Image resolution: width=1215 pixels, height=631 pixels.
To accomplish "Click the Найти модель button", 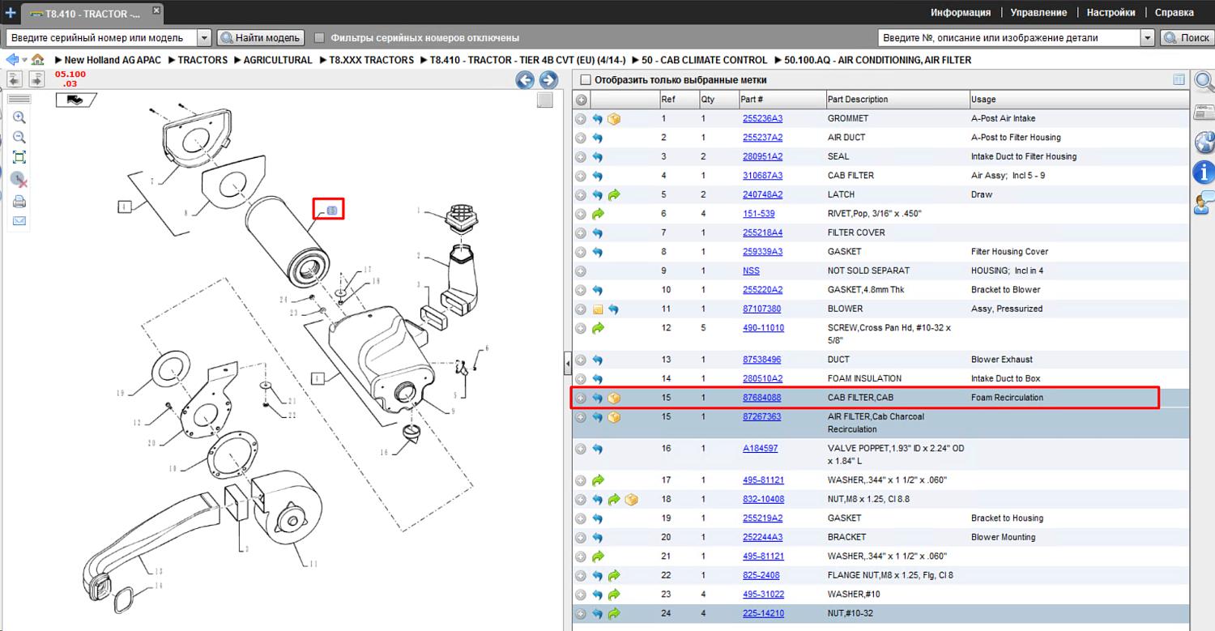I will point(260,38).
